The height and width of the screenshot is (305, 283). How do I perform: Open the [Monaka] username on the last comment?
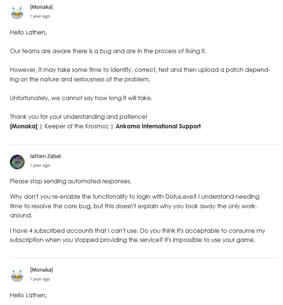tap(41, 270)
